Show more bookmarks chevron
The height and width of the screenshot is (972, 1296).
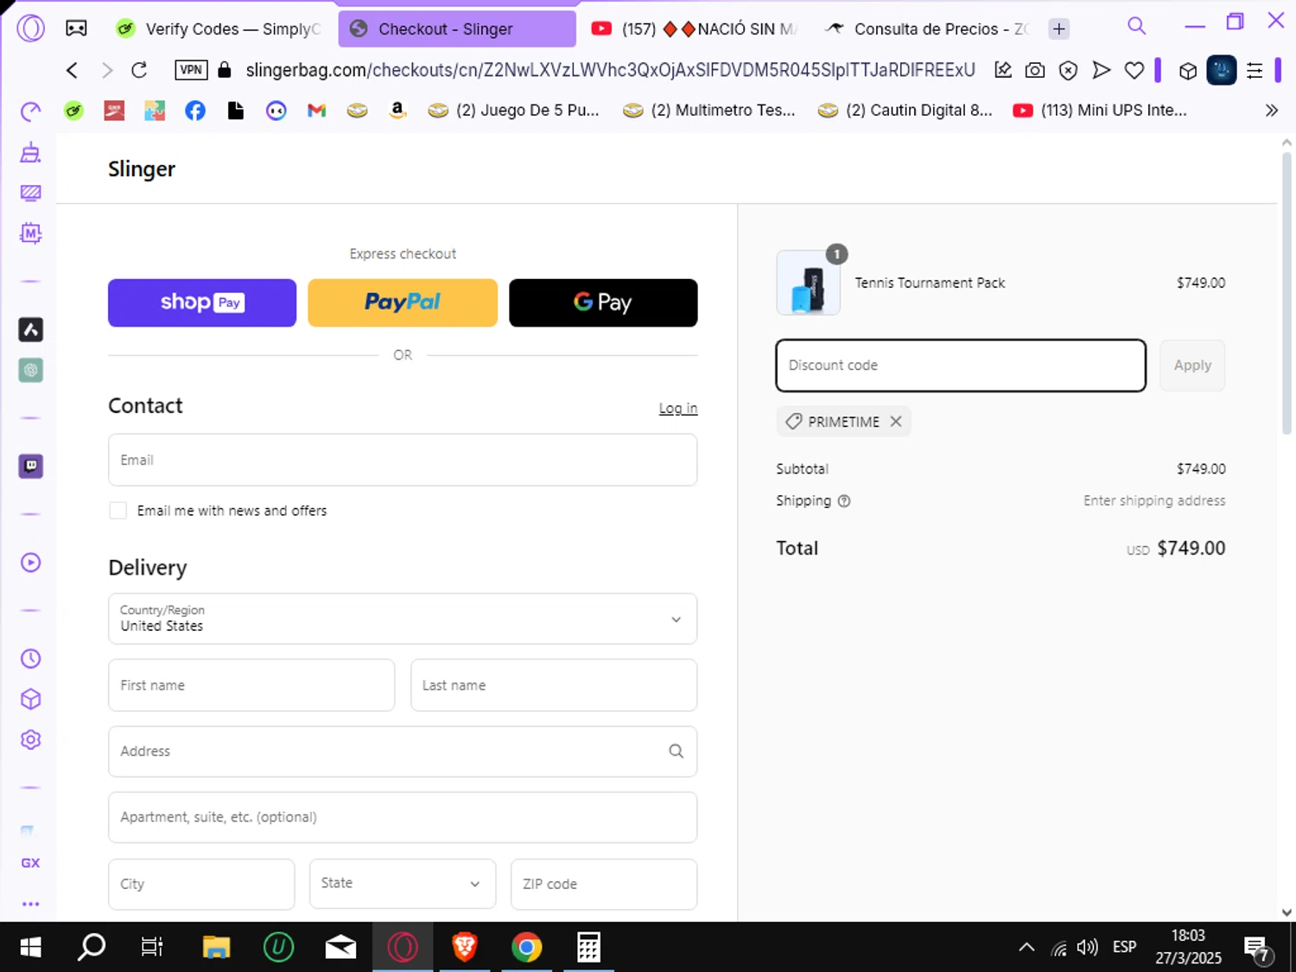(x=1271, y=111)
